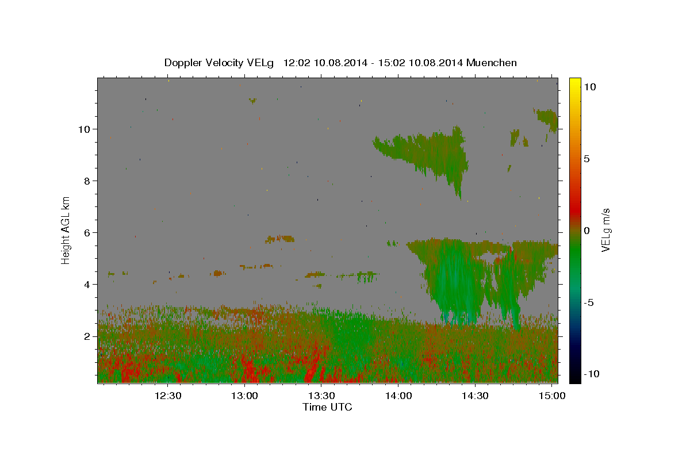Click the colorbar value '5' label
690x460 pixels.
(586, 158)
